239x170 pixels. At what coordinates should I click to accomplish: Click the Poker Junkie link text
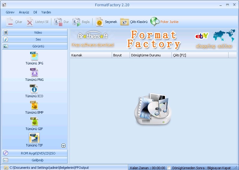tap(169, 22)
